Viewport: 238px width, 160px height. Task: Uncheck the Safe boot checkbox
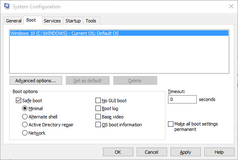(18, 101)
